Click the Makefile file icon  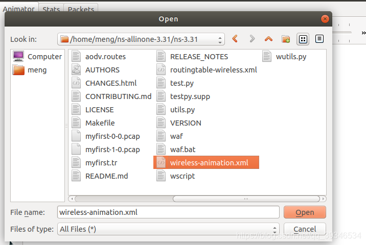click(x=76, y=123)
